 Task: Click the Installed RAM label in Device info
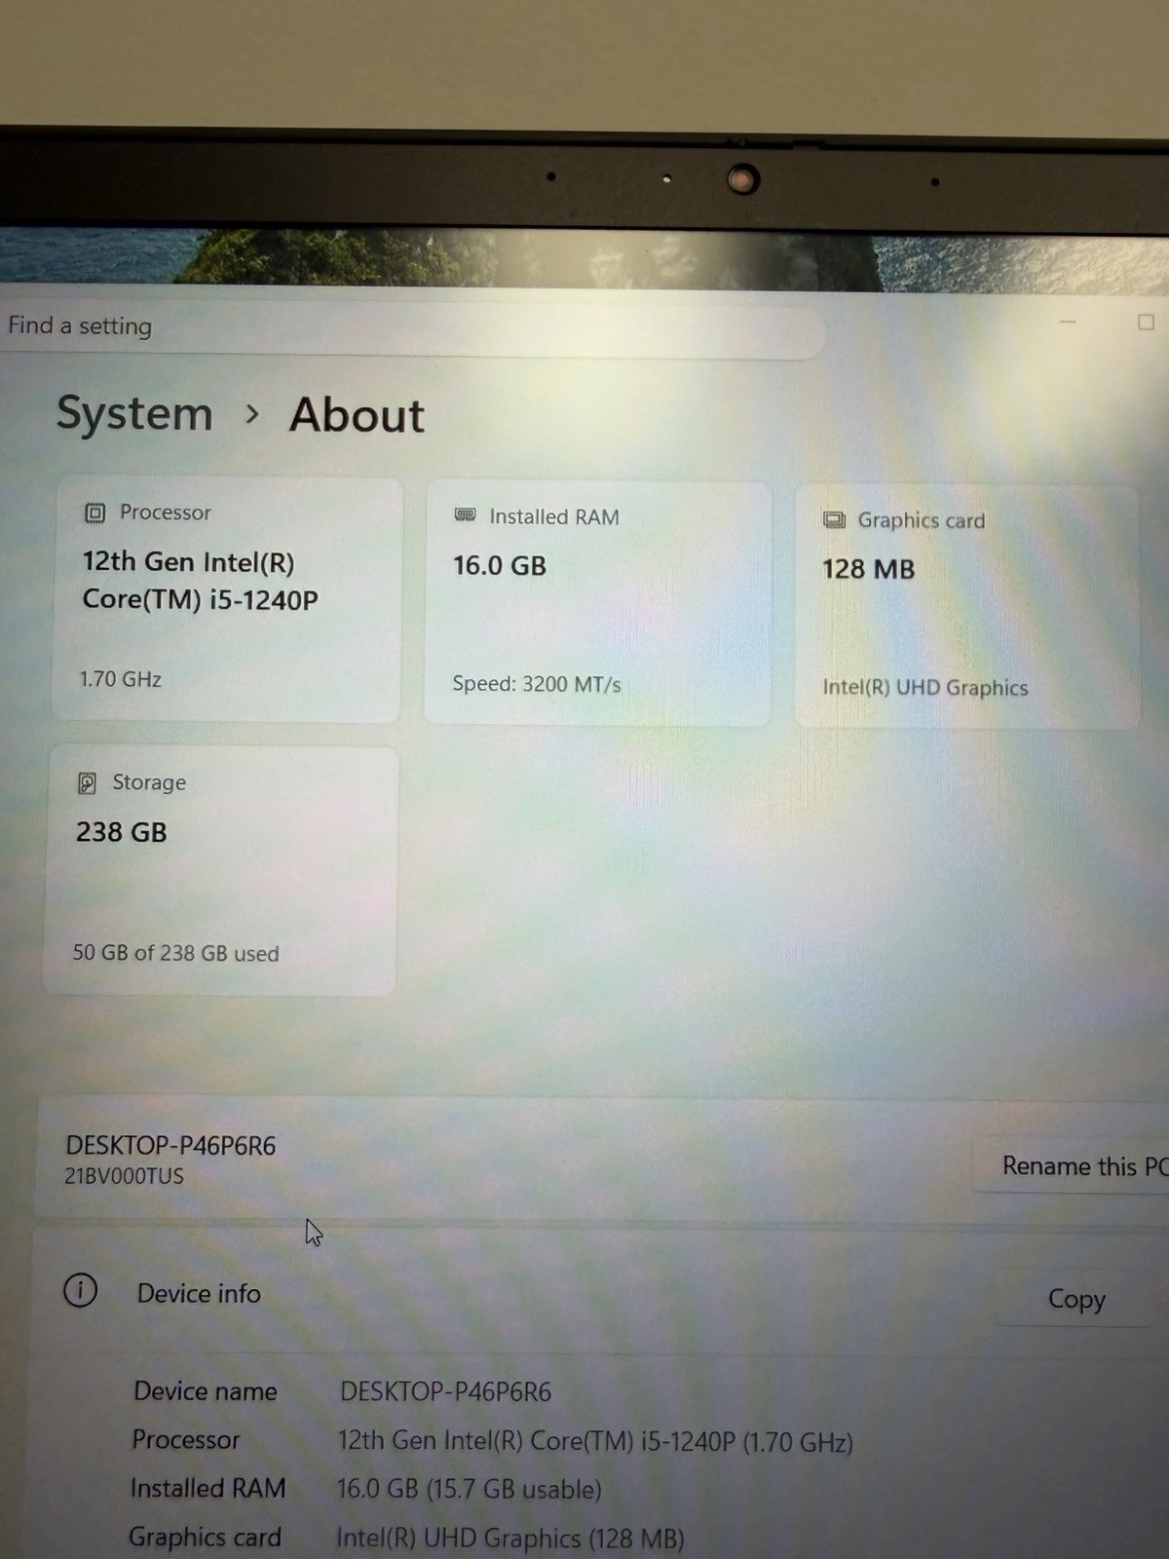(x=207, y=1488)
